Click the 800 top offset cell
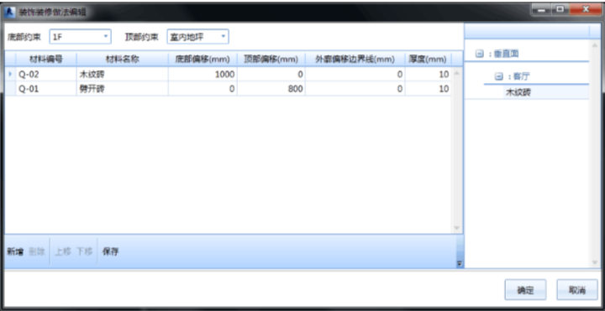 pos(271,89)
